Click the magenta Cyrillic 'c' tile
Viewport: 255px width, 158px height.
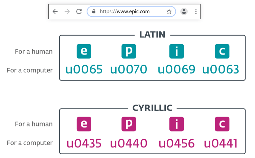222,124
